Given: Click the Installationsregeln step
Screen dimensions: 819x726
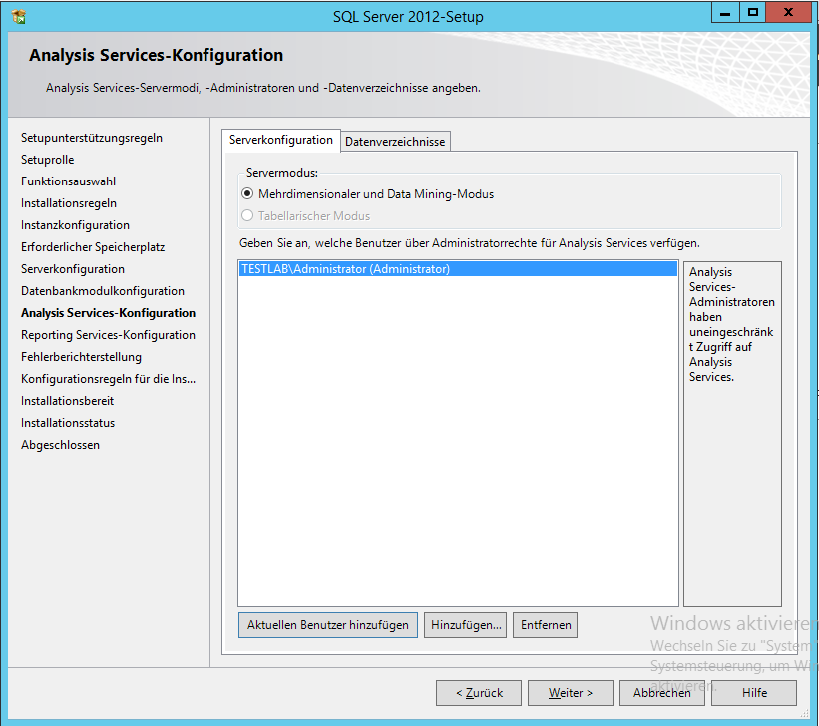Looking at the screenshot, I should pyautogui.click(x=69, y=203).
